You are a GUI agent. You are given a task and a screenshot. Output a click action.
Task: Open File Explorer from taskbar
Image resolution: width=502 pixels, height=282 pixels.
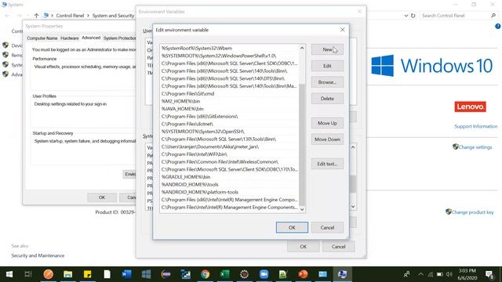point(67,274)
